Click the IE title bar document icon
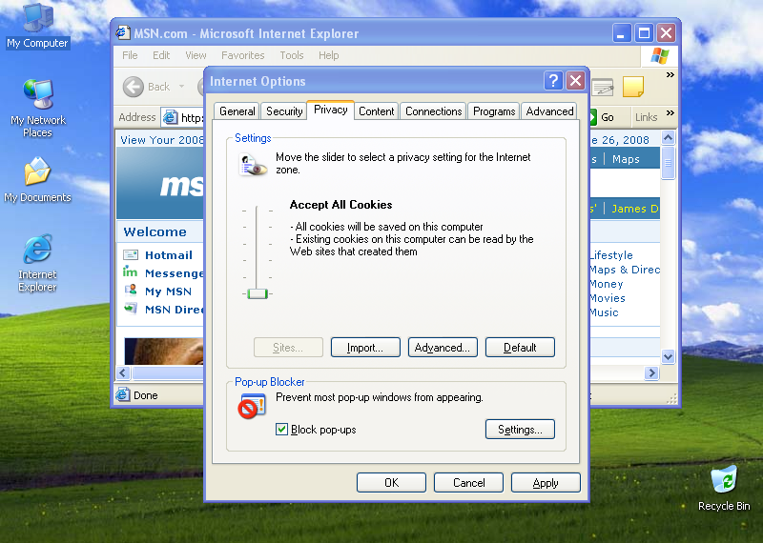Viewport: 763px width, 543px height. [x=123, y=33]
